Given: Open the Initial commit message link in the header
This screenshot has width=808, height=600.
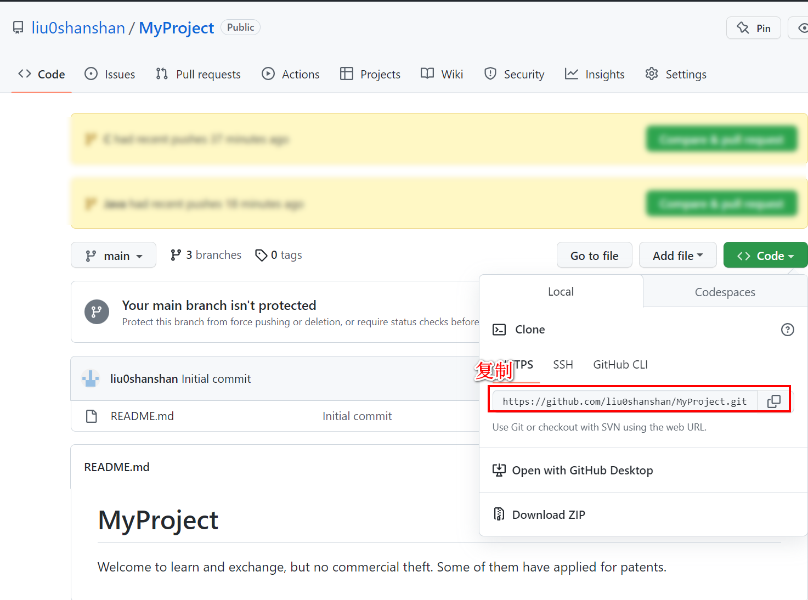Looking at the screenshot, I should (x=216, y=378).
